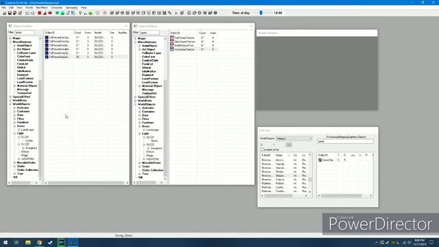Click the open folder icon in the toolbar
Viewport: 439px width, 247px height.
(x=5, y=13)
